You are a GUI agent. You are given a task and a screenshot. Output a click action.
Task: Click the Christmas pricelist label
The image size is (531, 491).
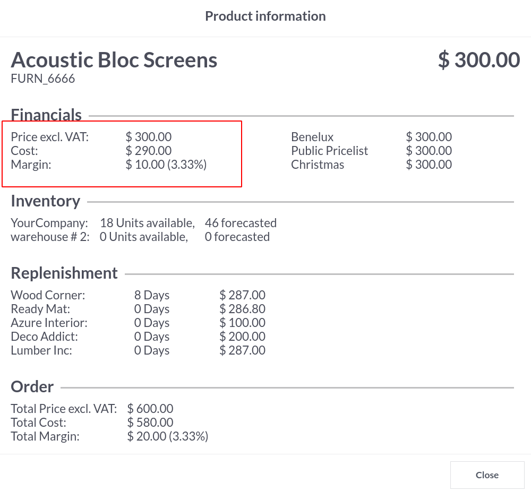pos(318,165)
